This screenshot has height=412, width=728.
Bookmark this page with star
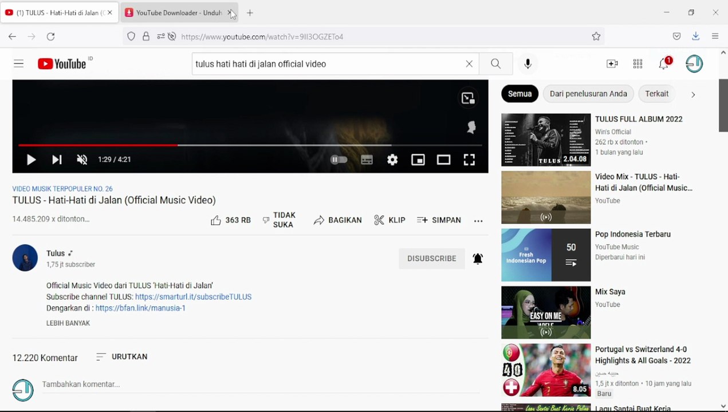(x=596, y=37)
